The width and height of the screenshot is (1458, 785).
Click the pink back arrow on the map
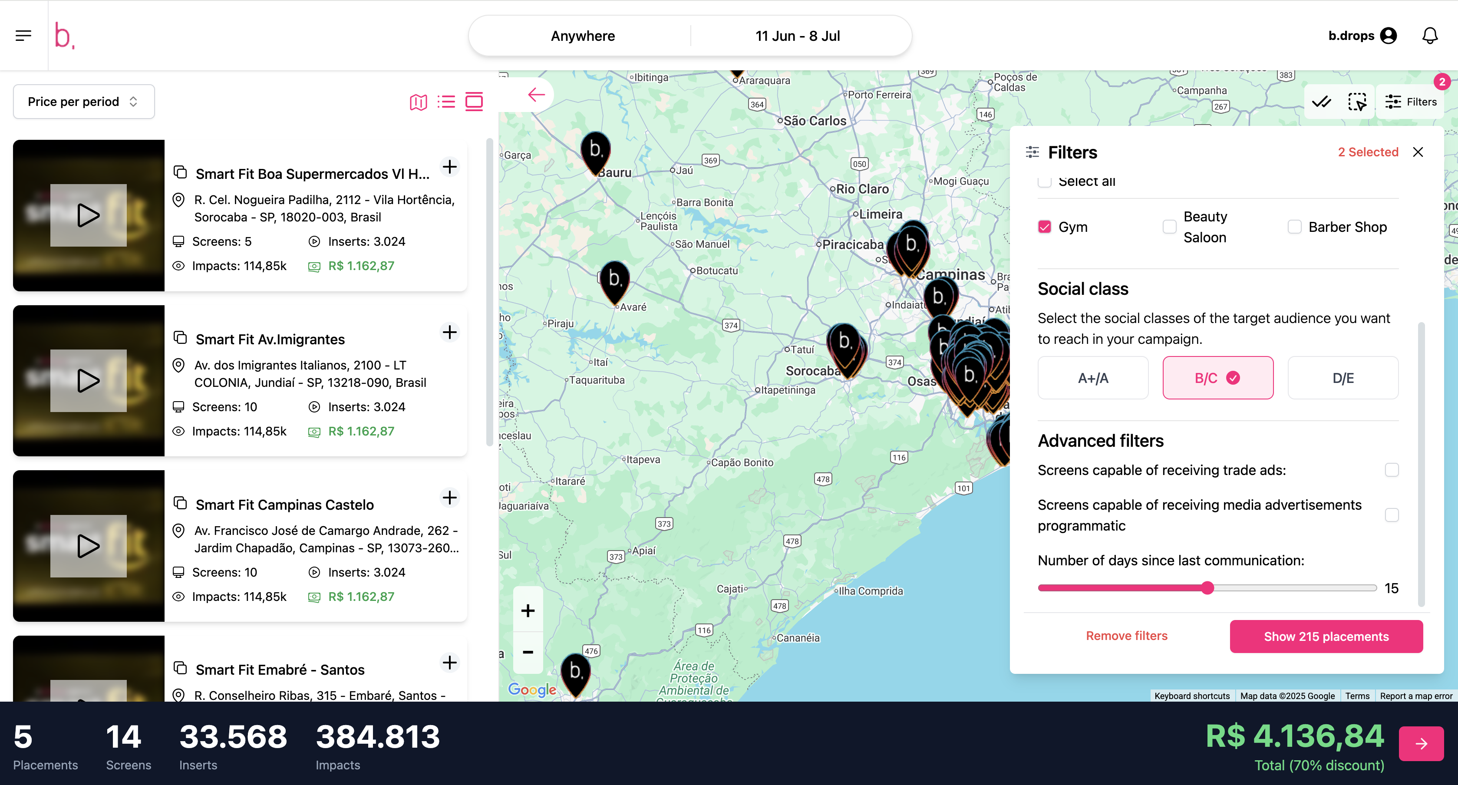tap(536, 95)
